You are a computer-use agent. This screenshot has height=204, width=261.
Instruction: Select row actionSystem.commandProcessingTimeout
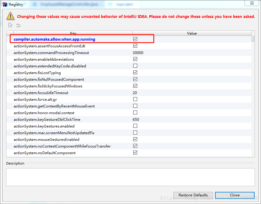(x=129, y=53)
